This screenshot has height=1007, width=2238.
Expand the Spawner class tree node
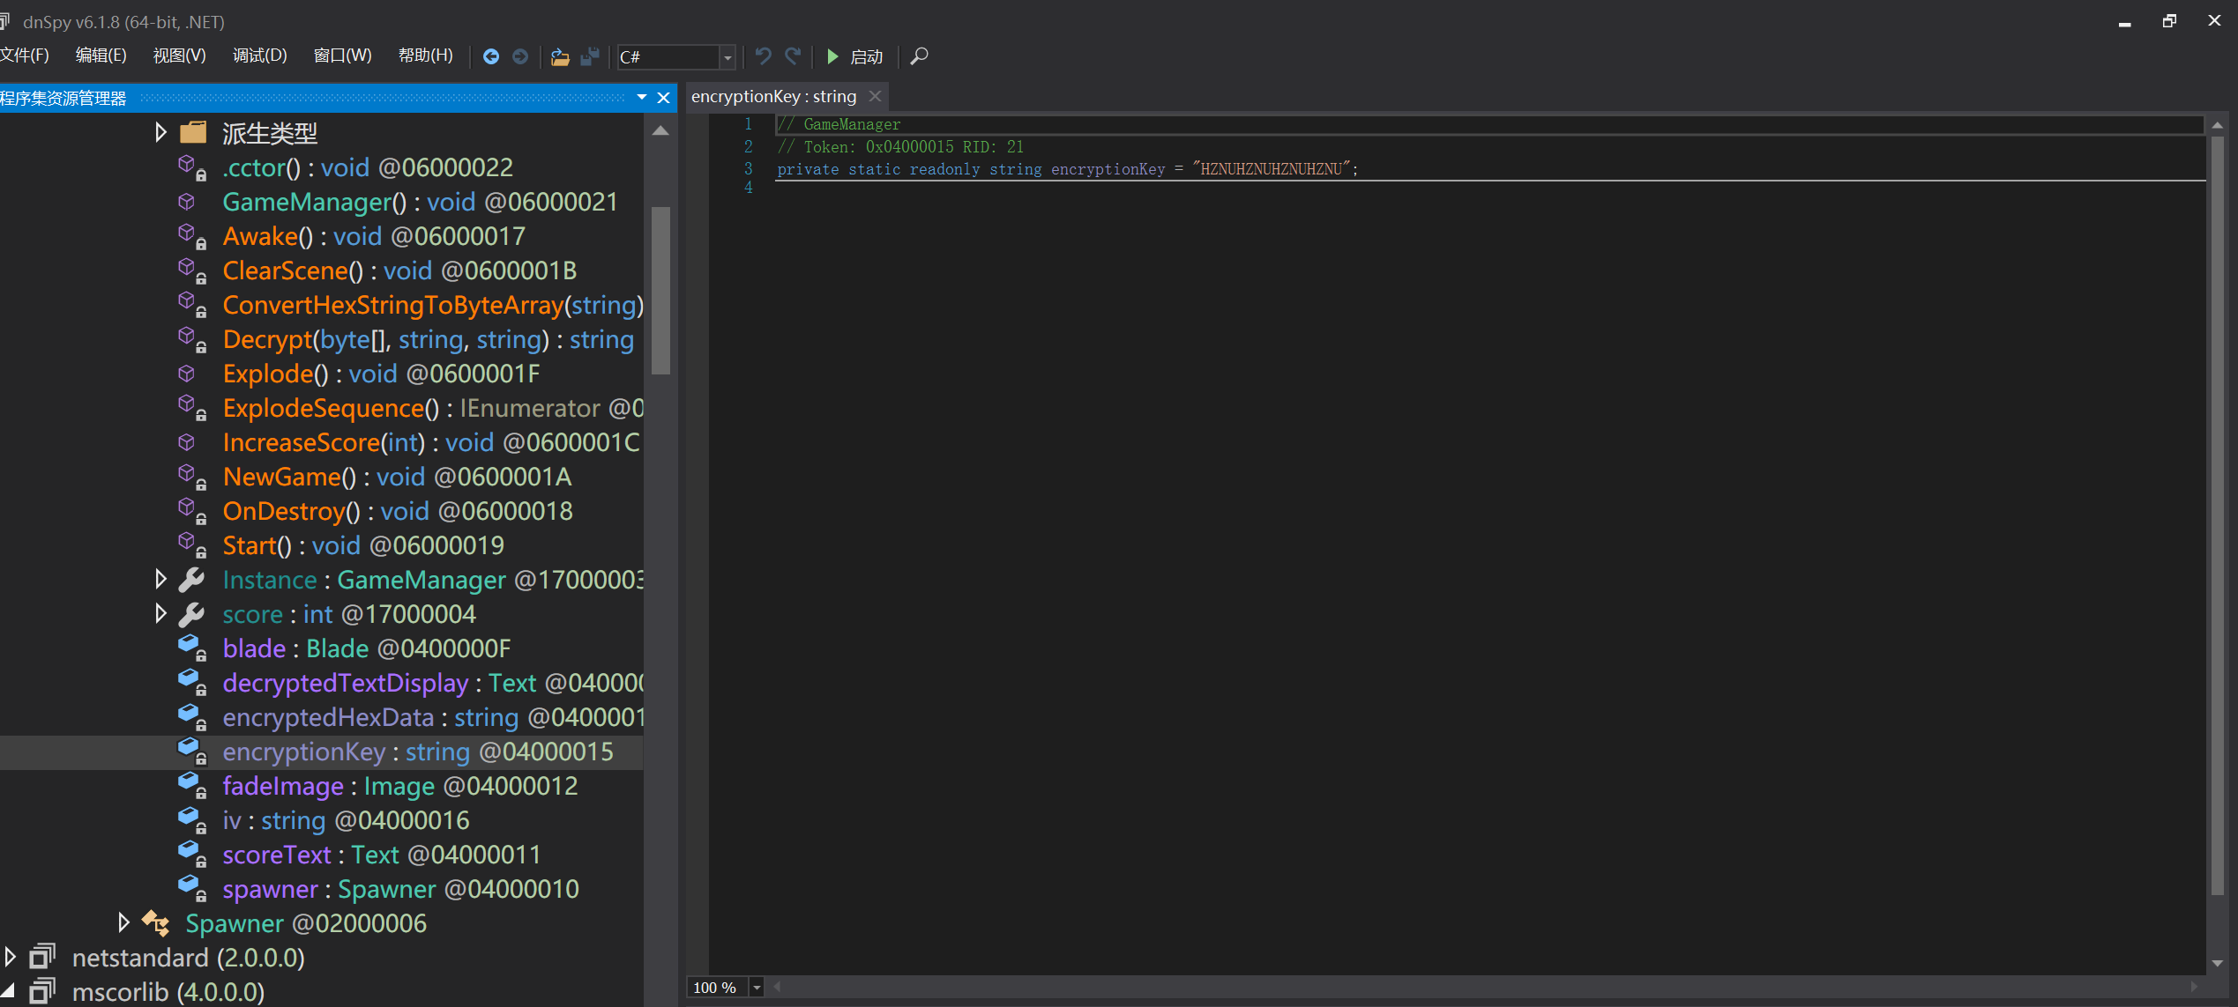click(123, 922)
